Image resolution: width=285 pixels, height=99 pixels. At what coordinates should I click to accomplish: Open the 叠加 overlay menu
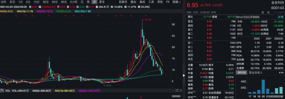tap(133, 2)
